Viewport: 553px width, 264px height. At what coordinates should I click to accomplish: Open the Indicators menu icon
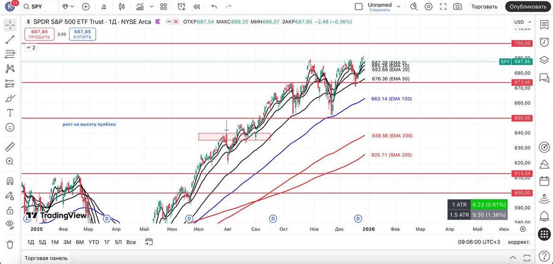coord(140,6)
